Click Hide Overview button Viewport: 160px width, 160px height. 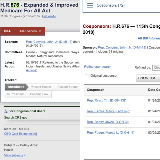(x=30, y=31)
